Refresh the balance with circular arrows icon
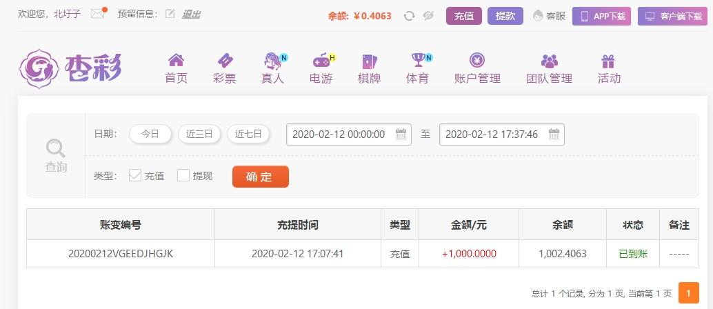 pos(409,16)
